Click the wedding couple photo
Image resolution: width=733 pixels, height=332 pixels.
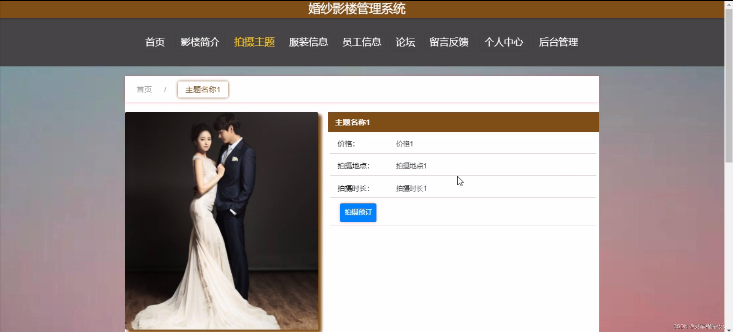click(222, 220)
